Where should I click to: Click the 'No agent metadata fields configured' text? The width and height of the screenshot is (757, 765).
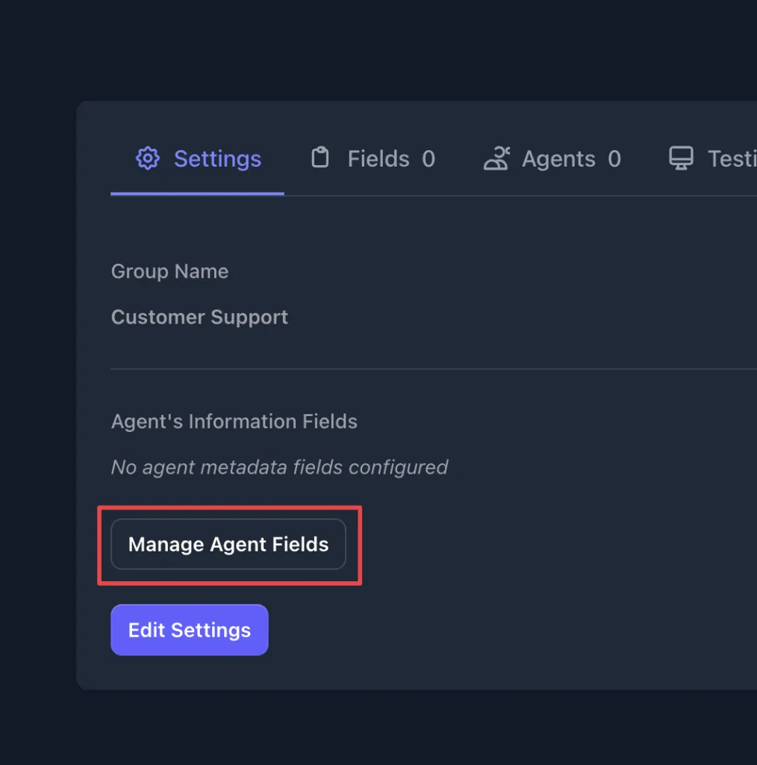[279, 468]
